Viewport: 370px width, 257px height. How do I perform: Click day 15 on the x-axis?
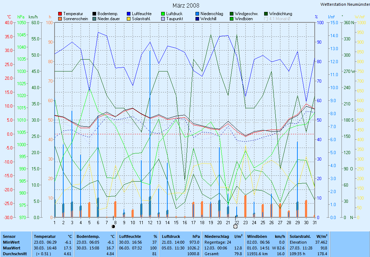[x=176, y=223]
